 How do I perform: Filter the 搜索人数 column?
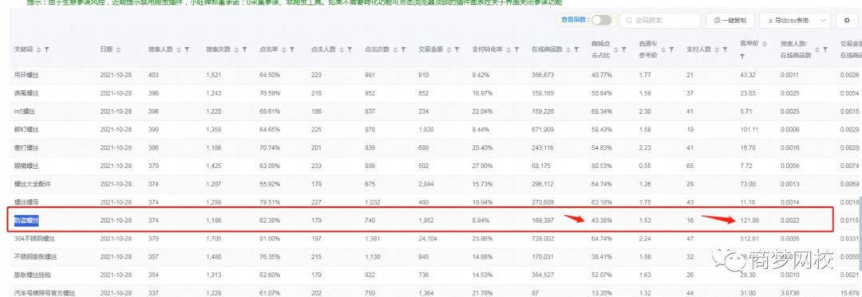[x=186, y=49]
